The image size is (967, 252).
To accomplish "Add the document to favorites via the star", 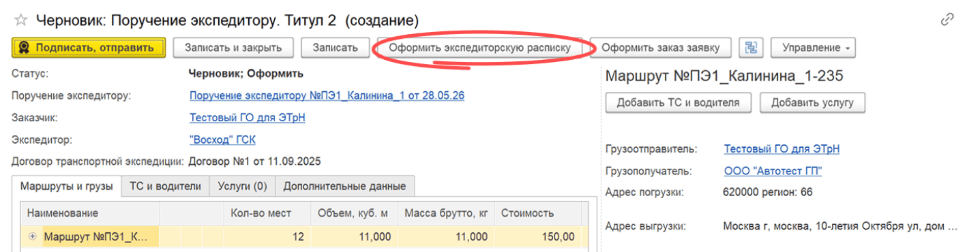I will tap(20, 20).
